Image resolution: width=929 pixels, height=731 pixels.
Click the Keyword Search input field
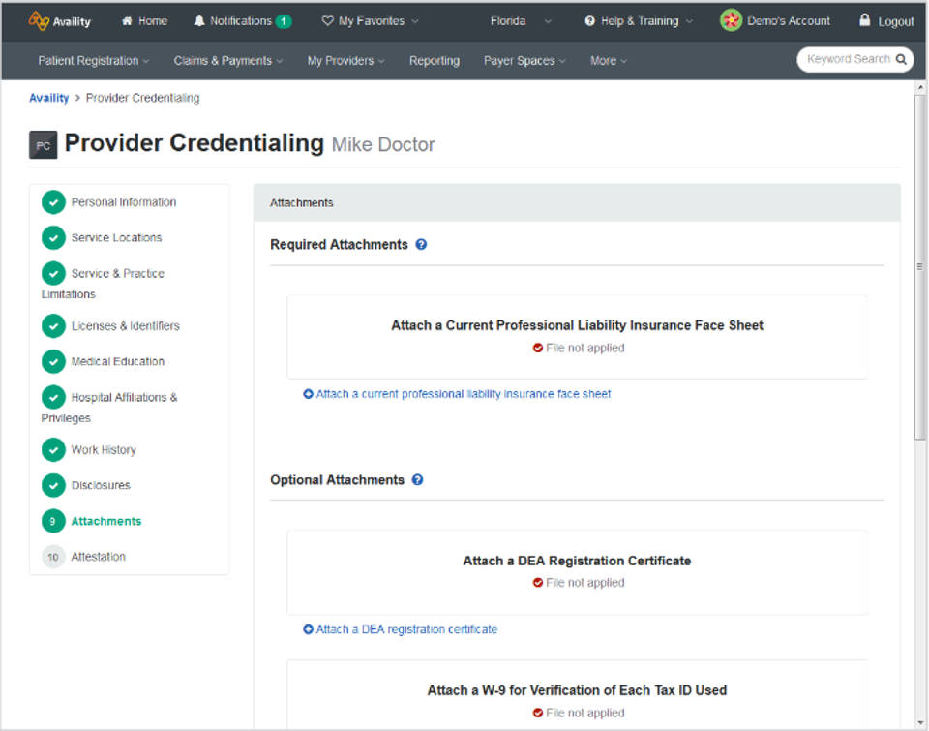846,59
